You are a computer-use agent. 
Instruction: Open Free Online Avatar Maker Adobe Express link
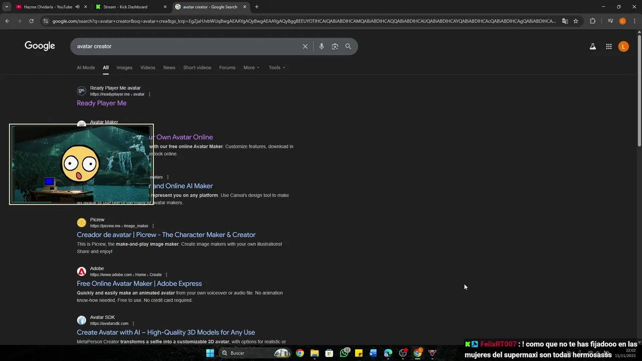click(x=139, y=283)
